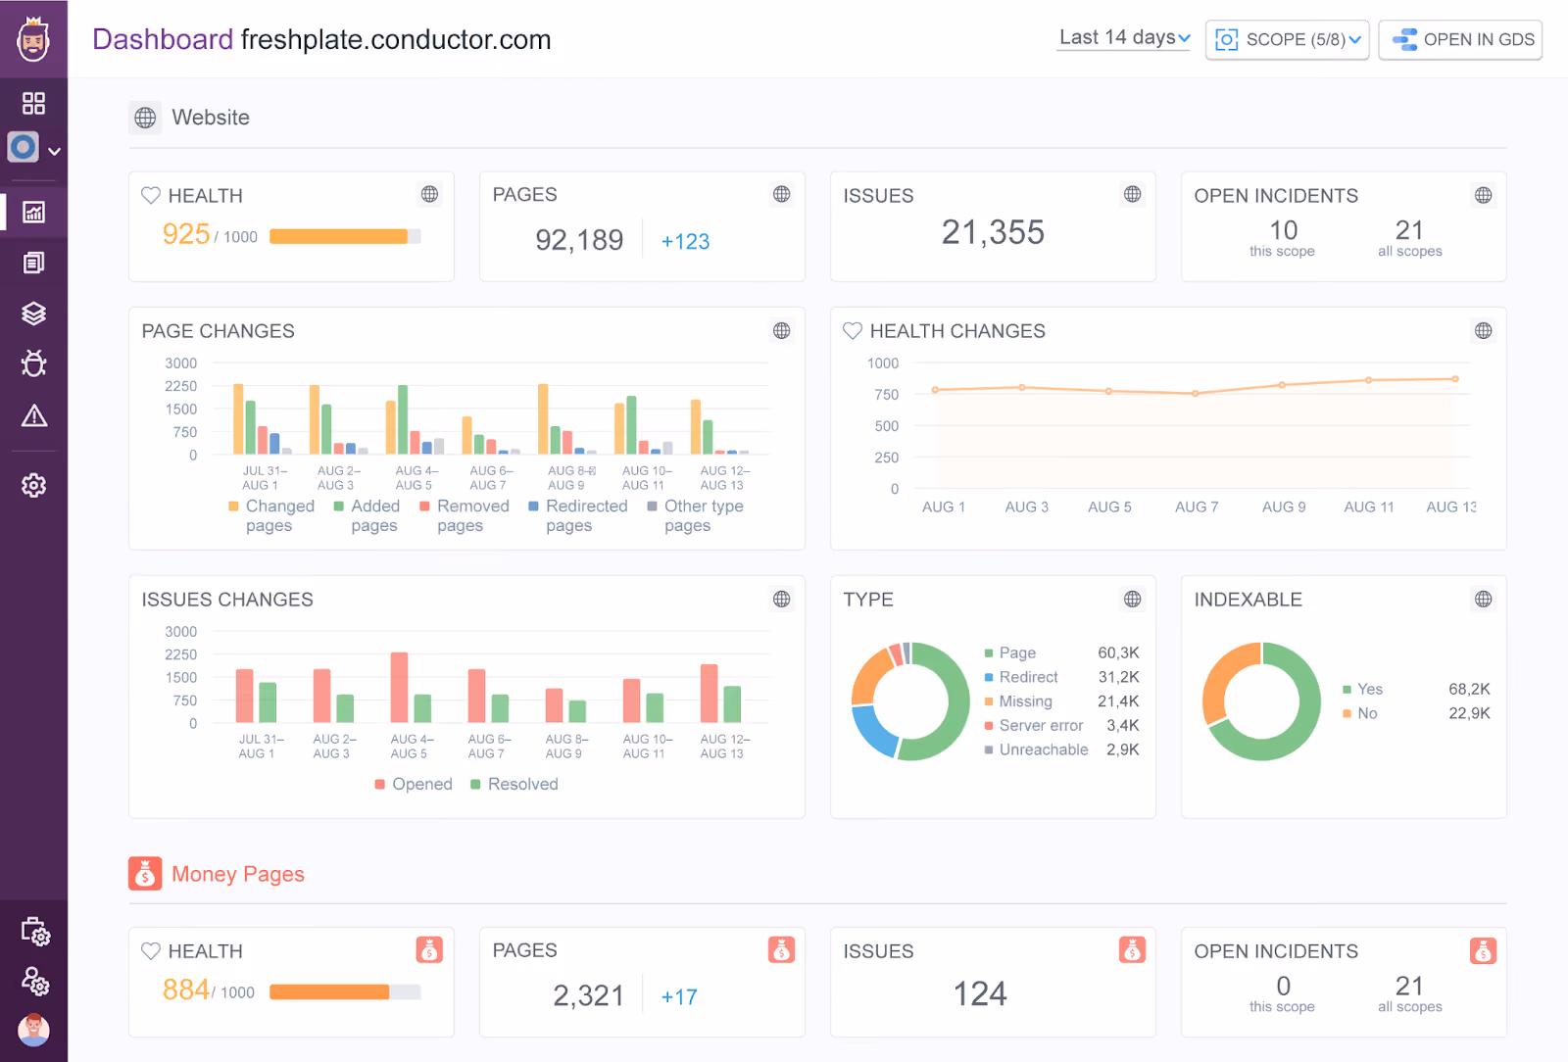Click the Page legend swatch in Type chart
Screen dimensions: 1568x1062
[x=989, y=653]
